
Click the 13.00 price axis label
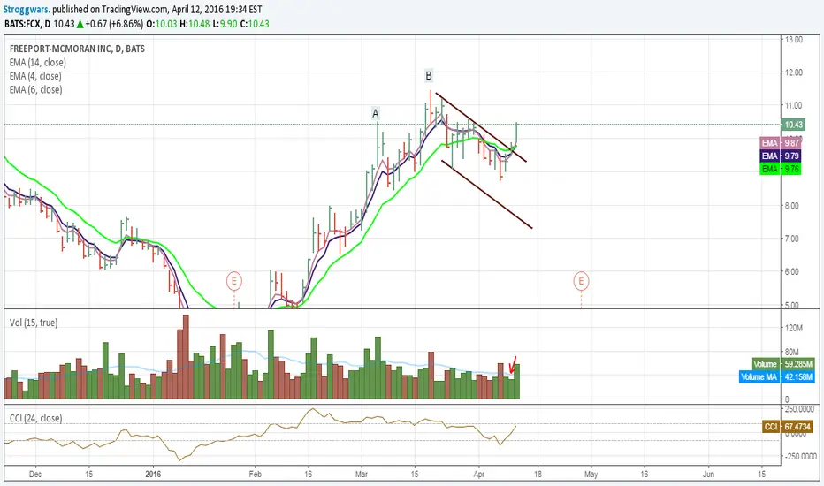click(x=794, y=40)
